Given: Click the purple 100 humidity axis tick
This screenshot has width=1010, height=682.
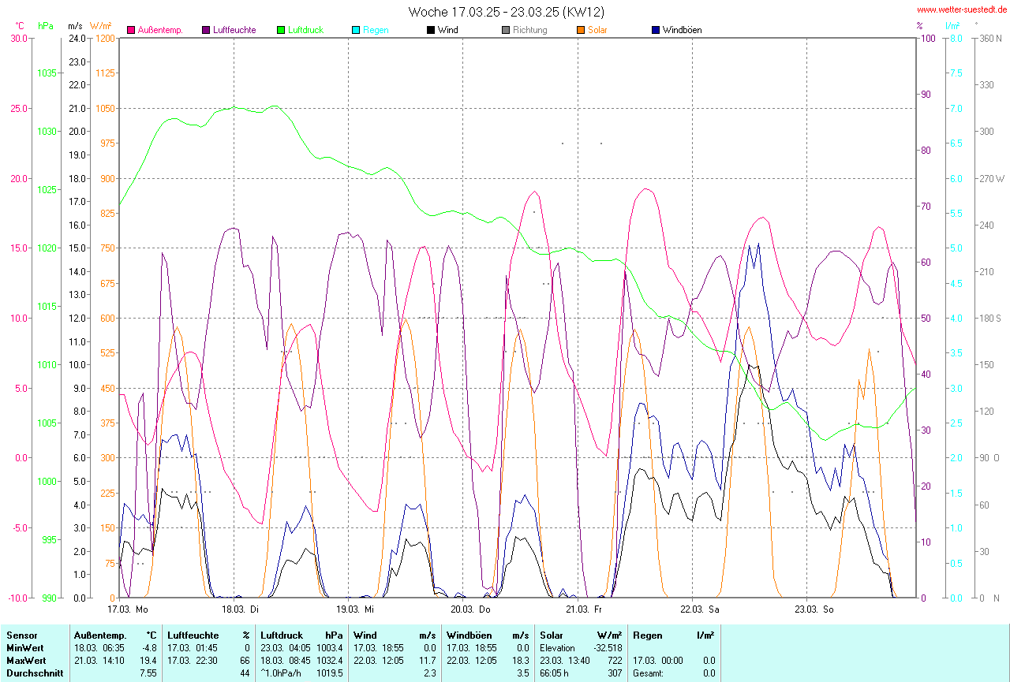Looking at the screenshot, I should (927, 39).
